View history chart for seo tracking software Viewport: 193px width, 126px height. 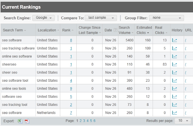click(175, 48)
